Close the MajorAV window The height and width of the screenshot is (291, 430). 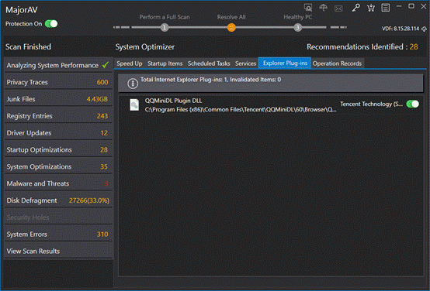424,6
